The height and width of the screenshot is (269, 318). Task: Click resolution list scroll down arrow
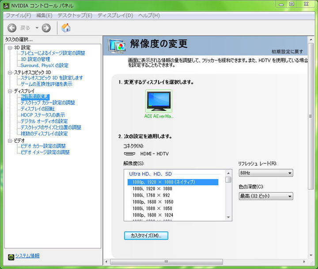coord(228,217)
